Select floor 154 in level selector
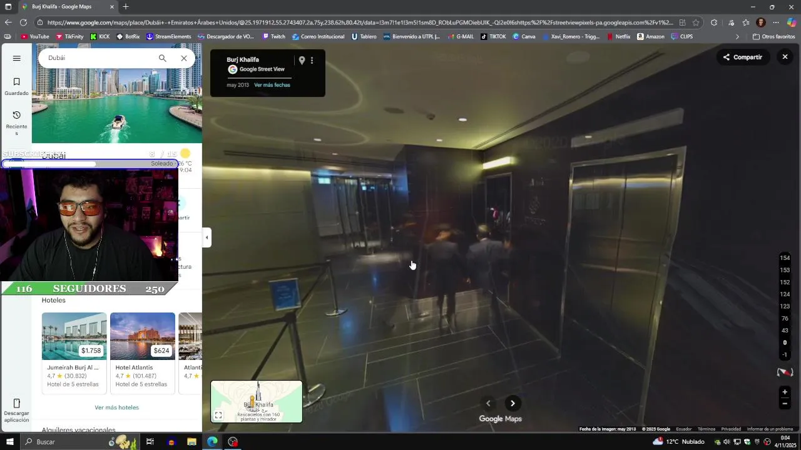Viewport: 801px width, 450px height. (x=785, y=258)
